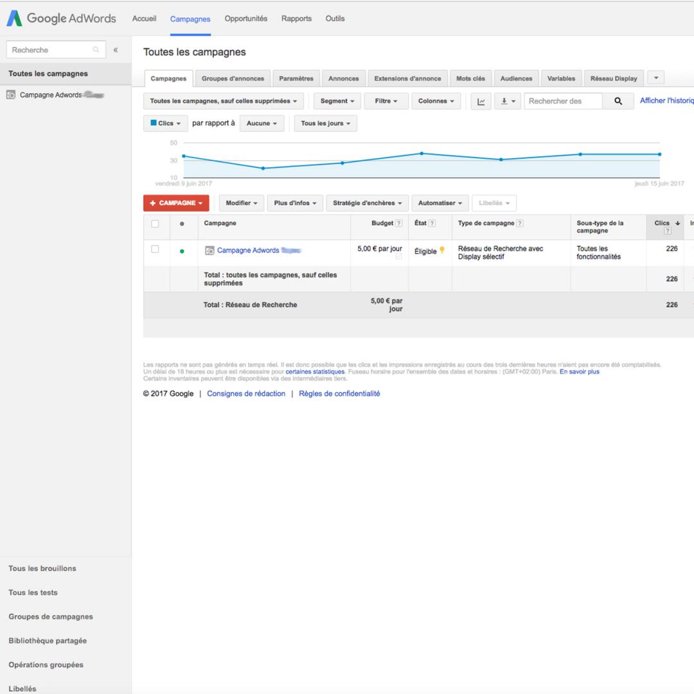Click the Google AdWords logo
This screenshot has height=694, width=694.
61,18
